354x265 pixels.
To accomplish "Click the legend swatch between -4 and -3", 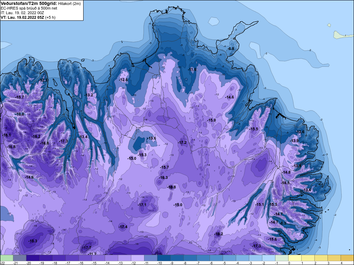I will point(242,258).
